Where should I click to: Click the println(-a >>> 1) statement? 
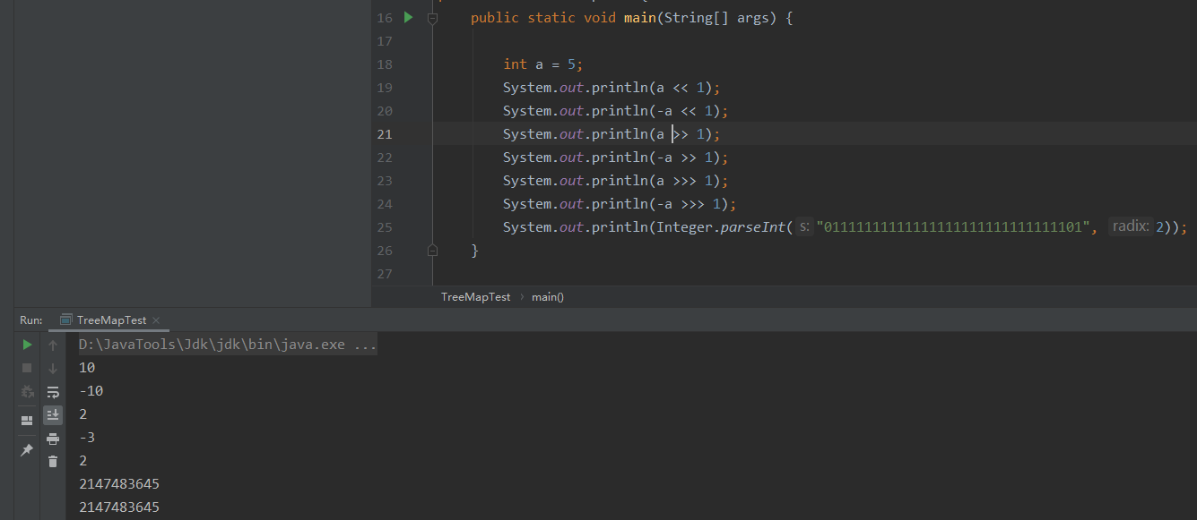[620, 204]
